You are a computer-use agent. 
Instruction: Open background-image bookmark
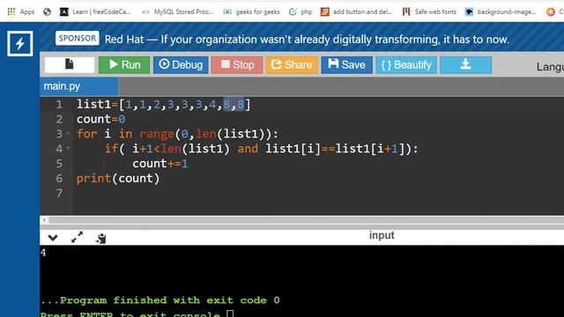coord(501,11)
